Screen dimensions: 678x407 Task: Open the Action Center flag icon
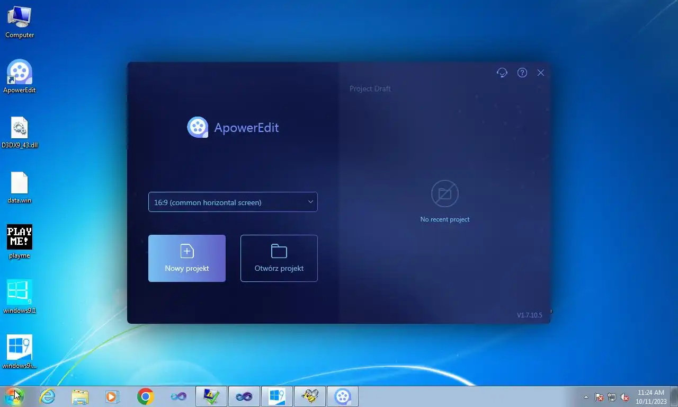point(599,397)
